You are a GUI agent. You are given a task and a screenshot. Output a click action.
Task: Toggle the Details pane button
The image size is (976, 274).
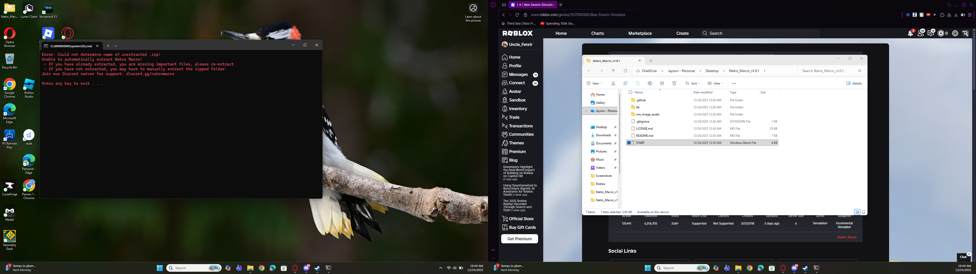point(854,83)
